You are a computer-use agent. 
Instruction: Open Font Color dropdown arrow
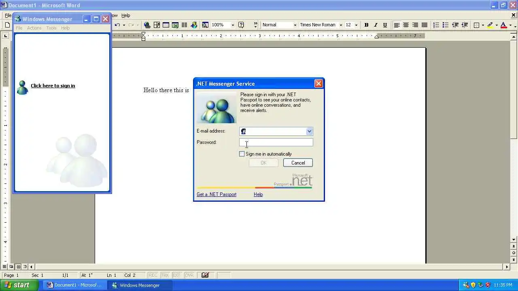[x=510, y=25]
